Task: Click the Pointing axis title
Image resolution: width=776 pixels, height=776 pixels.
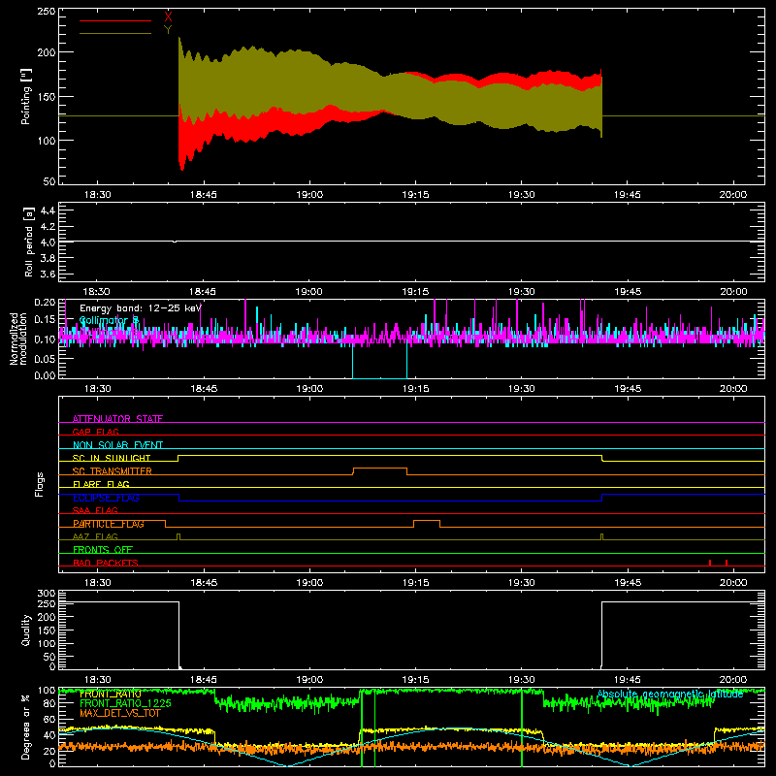Action: coord(26,96)
